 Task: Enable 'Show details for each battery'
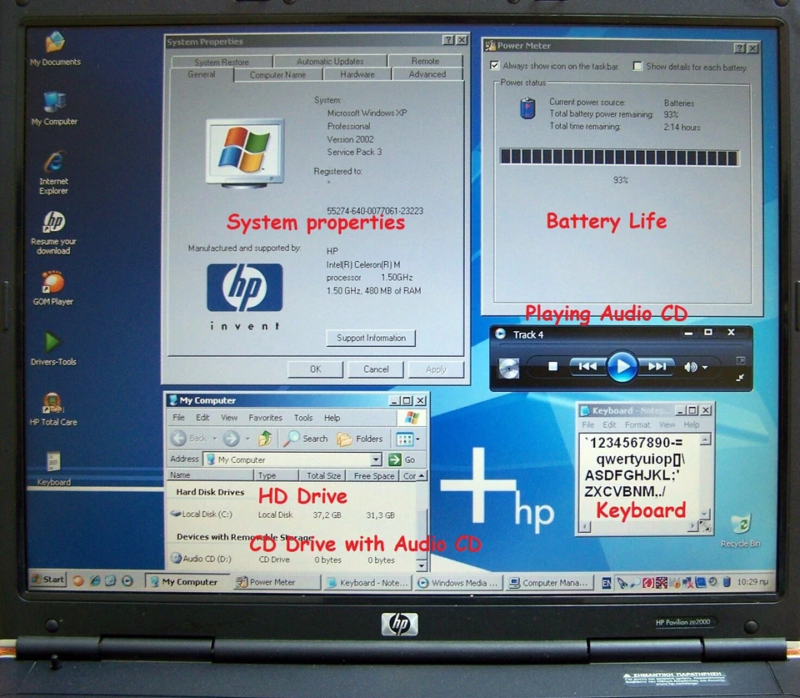coord(637,66)
